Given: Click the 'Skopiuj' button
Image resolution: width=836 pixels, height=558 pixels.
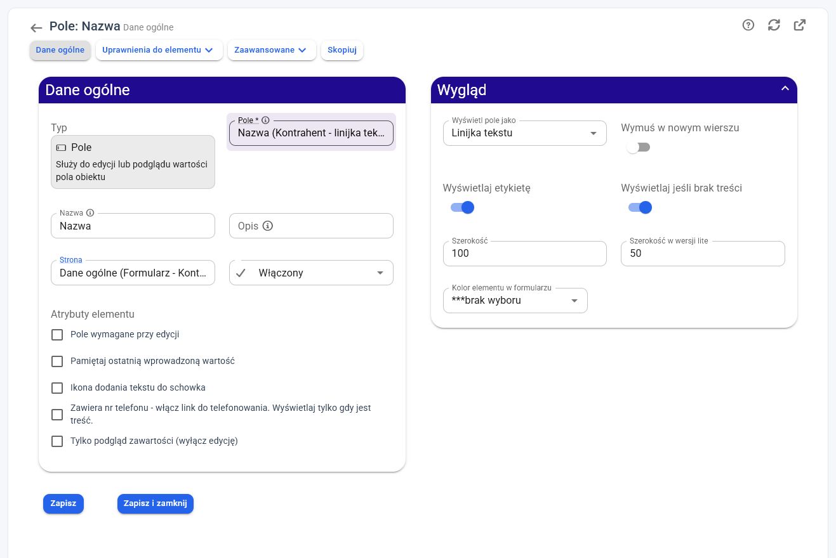Looking at the screenshot, I should coord(342,50).
